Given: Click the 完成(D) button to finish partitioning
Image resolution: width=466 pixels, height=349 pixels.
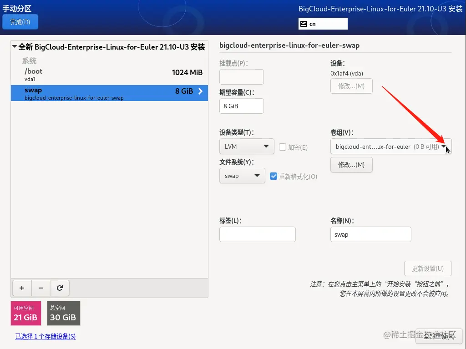Looking at the screenshot, I should [x=20, y=21].
